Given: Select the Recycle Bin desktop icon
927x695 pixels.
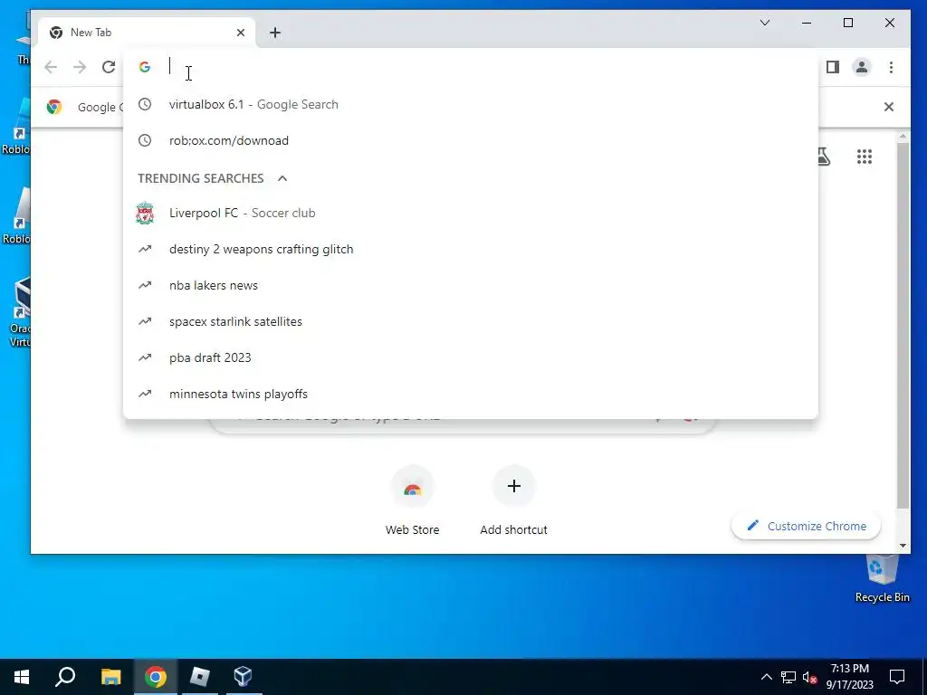Looking at the screenshot, I should (x=882, y=578).
